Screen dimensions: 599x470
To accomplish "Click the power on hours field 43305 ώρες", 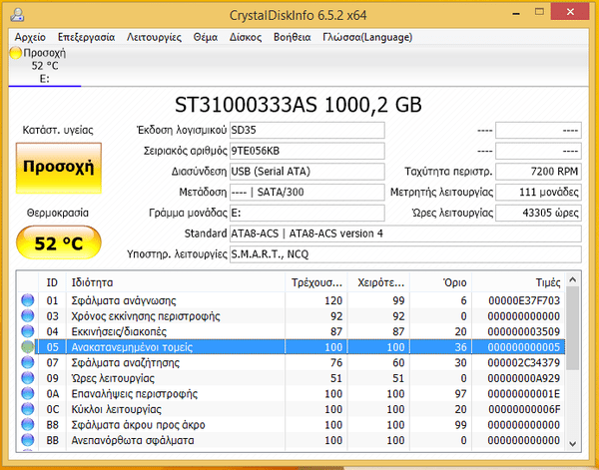I will [x=539, y=213].
